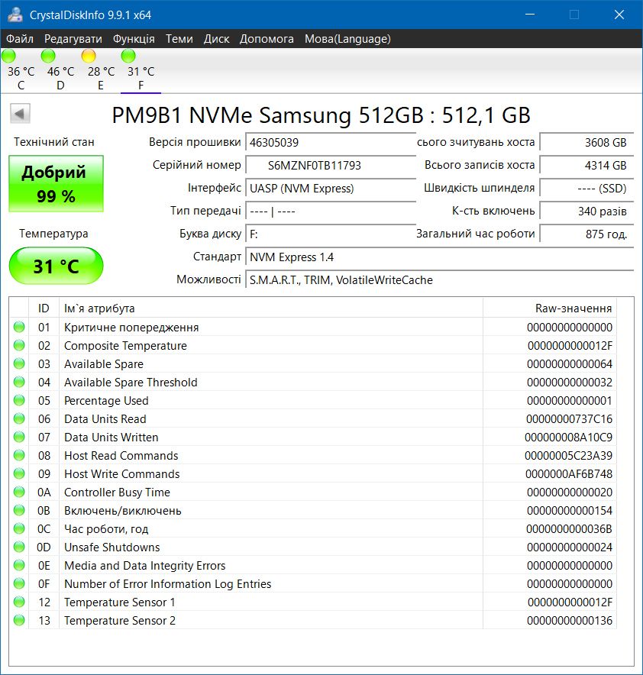Click the Температура label
643x675 pixels.
(53, 234)
